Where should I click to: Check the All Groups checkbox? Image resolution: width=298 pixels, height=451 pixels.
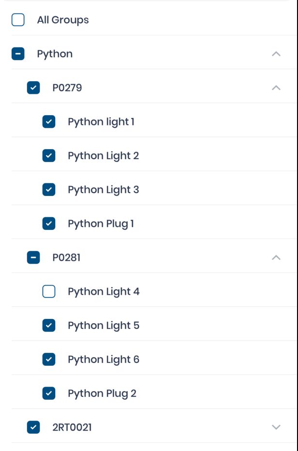tap(18, 20)
